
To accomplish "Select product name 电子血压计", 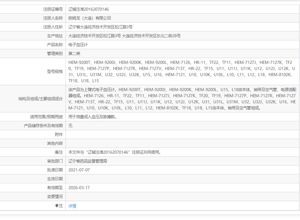I will coord(78,45).
